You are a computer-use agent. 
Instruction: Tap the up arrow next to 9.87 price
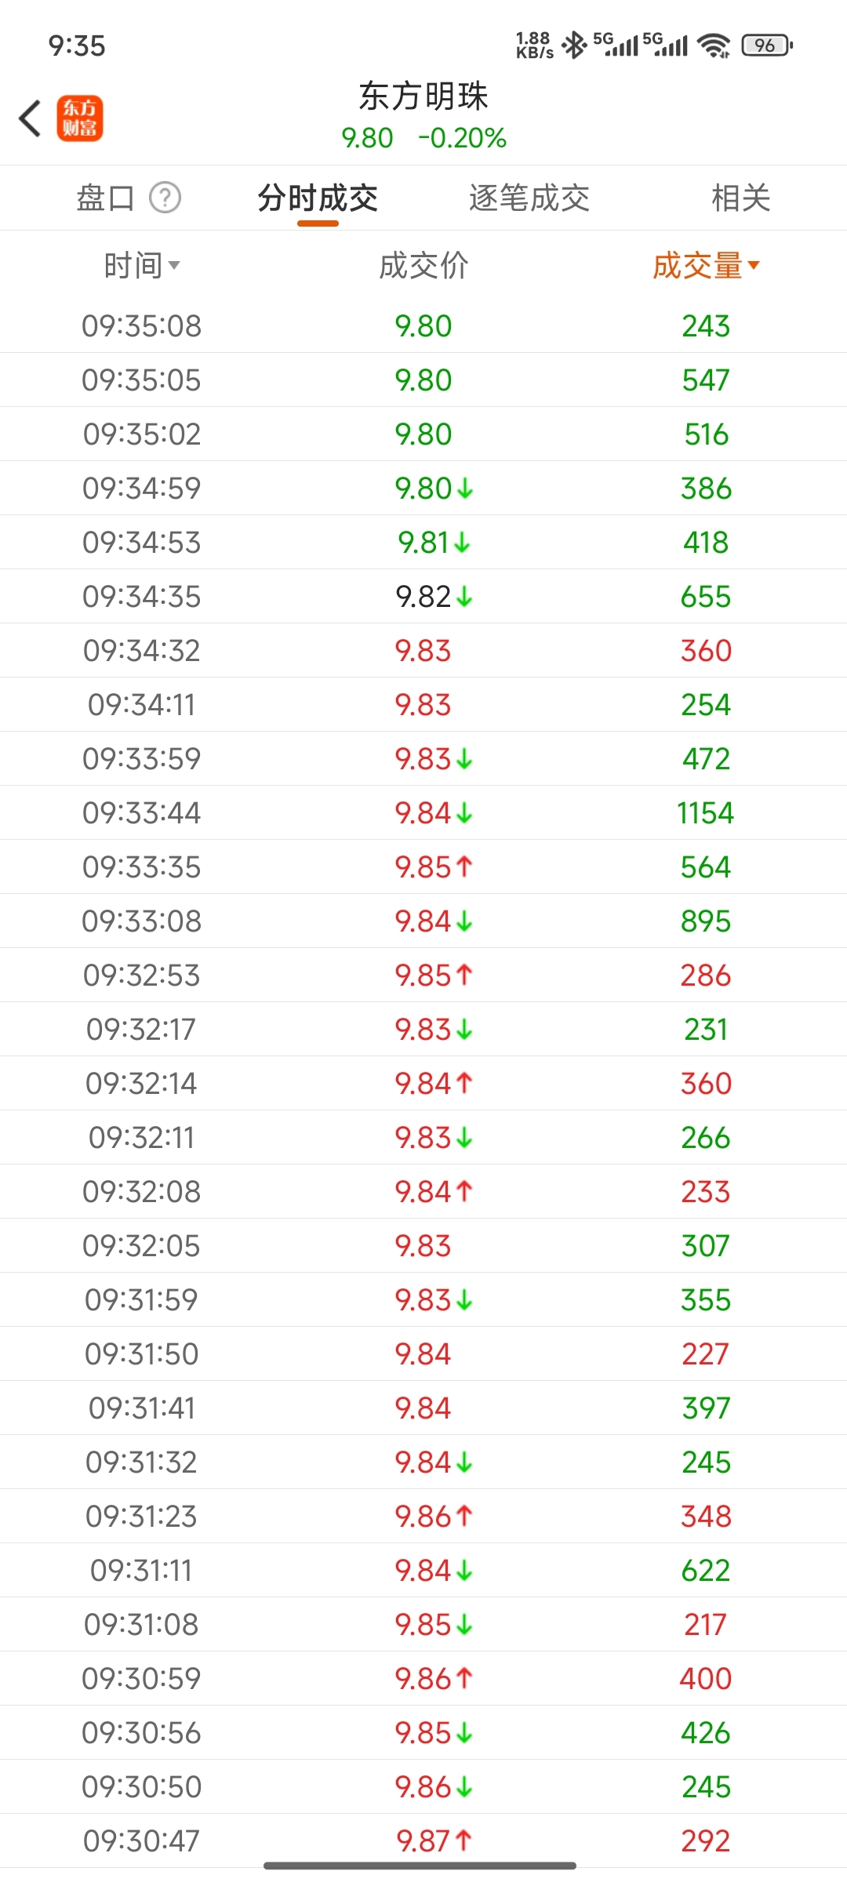pos(463,1840)
